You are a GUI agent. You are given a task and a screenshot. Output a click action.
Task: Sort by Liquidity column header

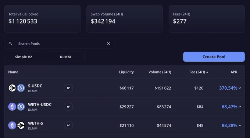click(126, 72)
